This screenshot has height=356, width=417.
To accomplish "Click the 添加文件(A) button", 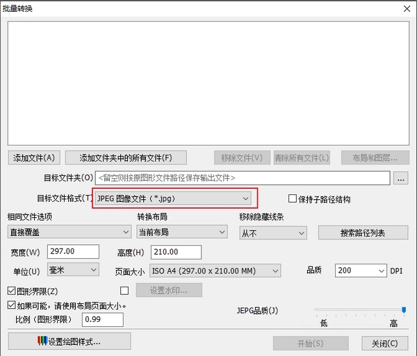I will point(34,158).
